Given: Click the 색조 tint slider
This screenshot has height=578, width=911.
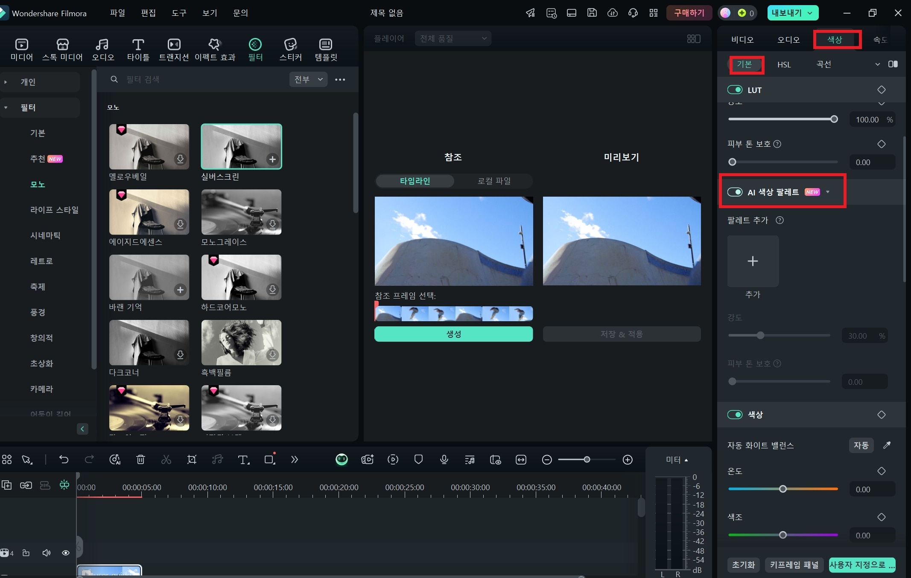Looking at the screenshot, I should click(783, 535).
